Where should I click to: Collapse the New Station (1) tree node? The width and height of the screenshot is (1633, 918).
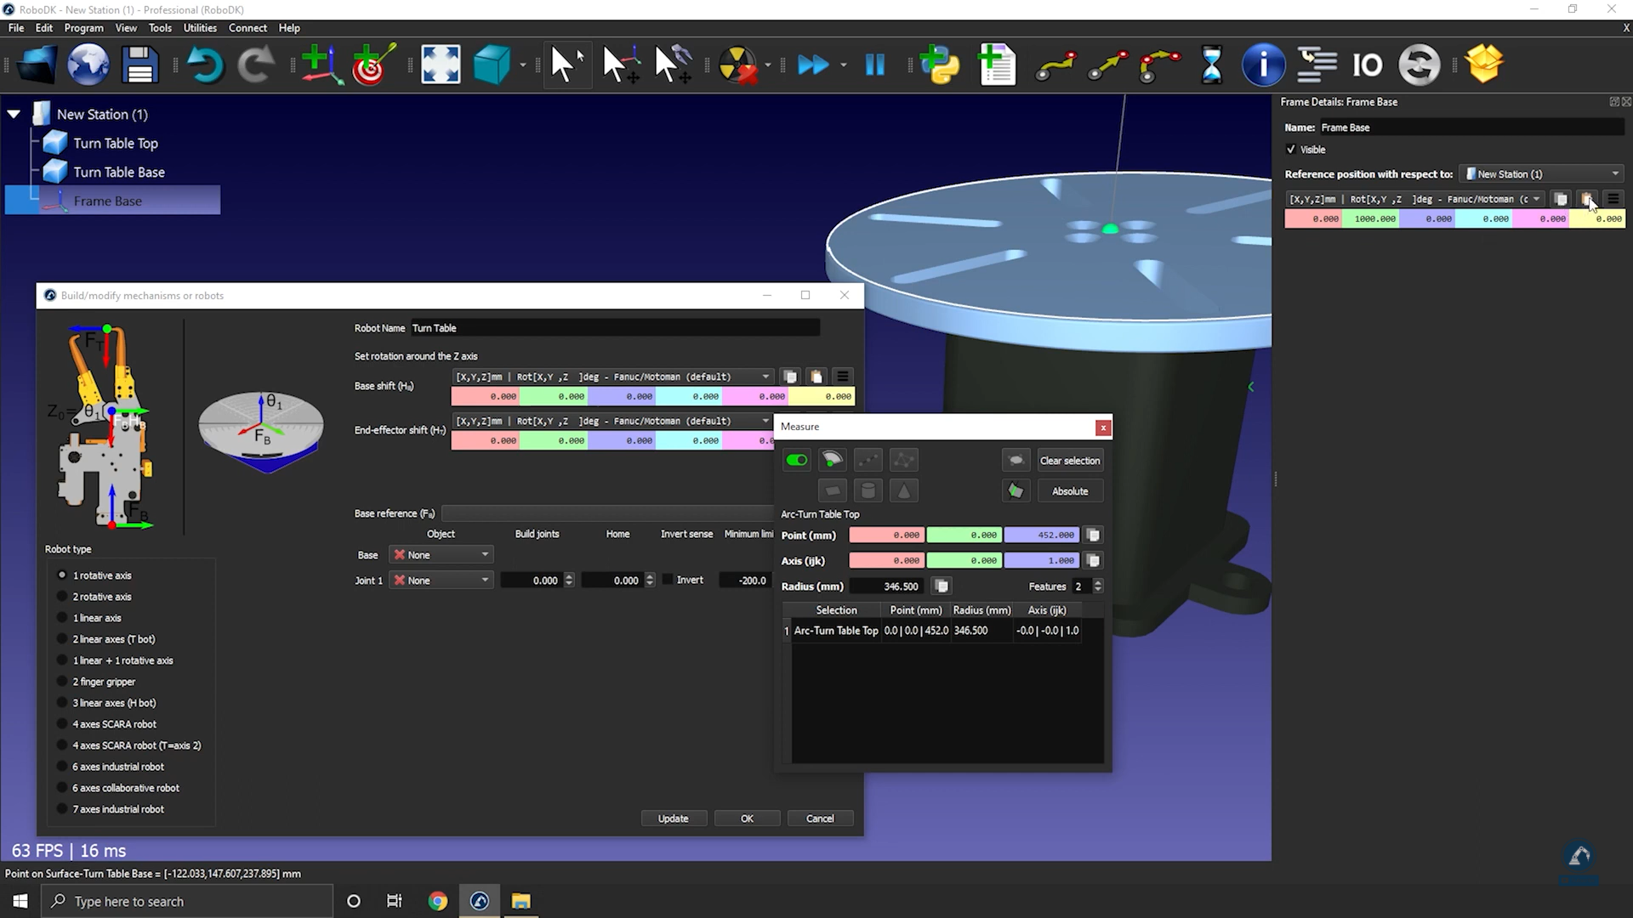coord(14,114)
